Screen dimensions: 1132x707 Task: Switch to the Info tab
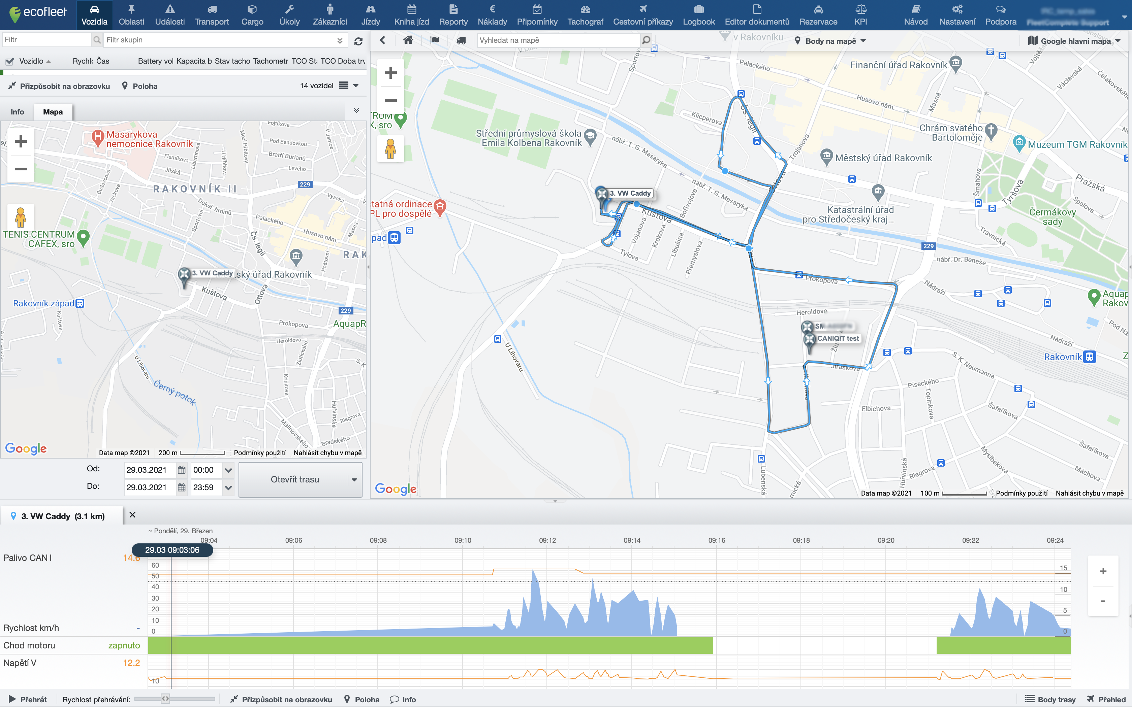[17, 112]
